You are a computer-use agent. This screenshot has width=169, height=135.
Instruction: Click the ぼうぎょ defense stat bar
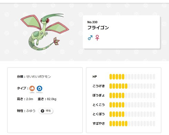pos(132,96)
